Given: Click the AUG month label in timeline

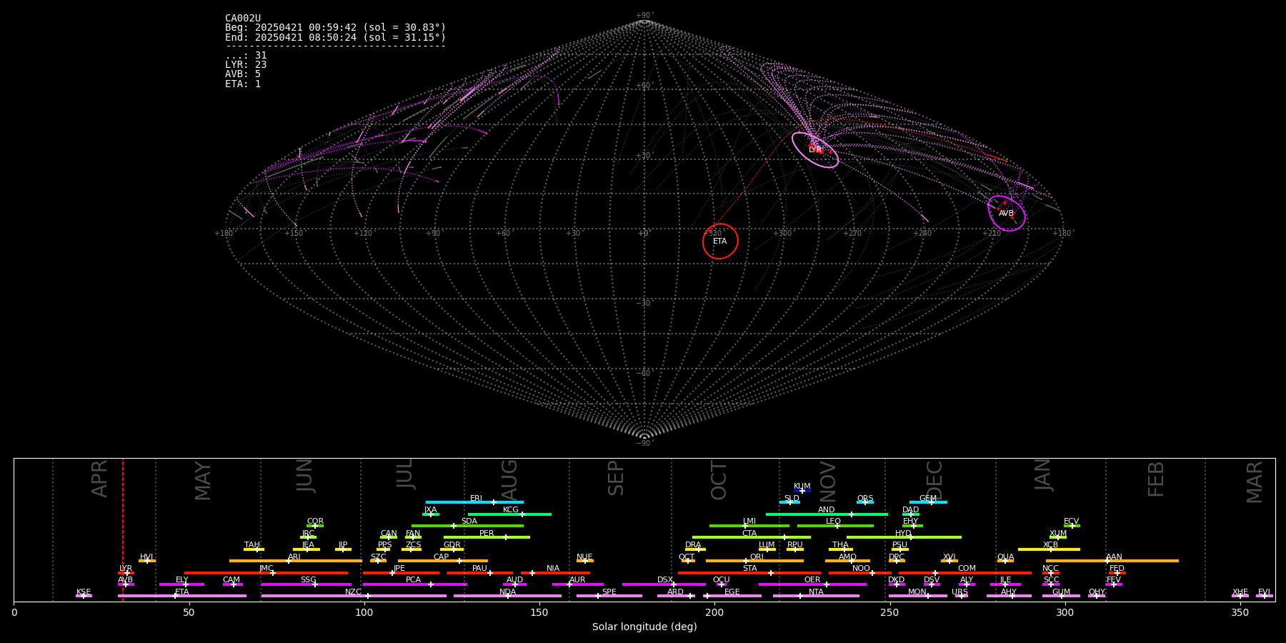Looking at the screenshot, I should tap(509, 480).
